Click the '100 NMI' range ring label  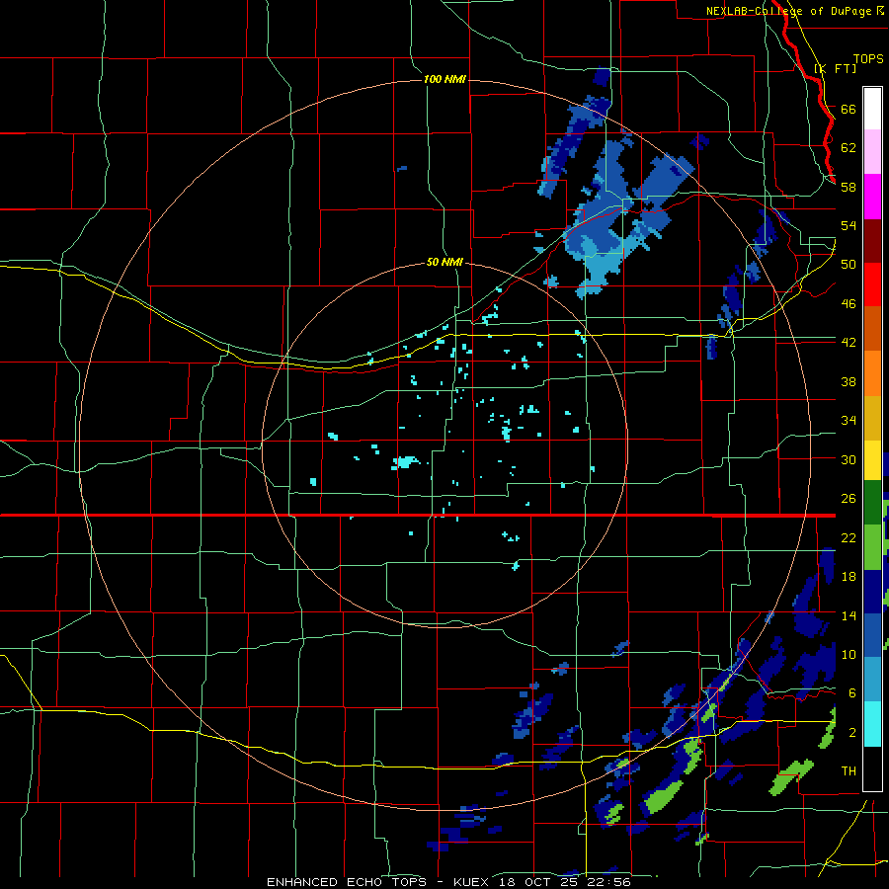pos(444,79)
